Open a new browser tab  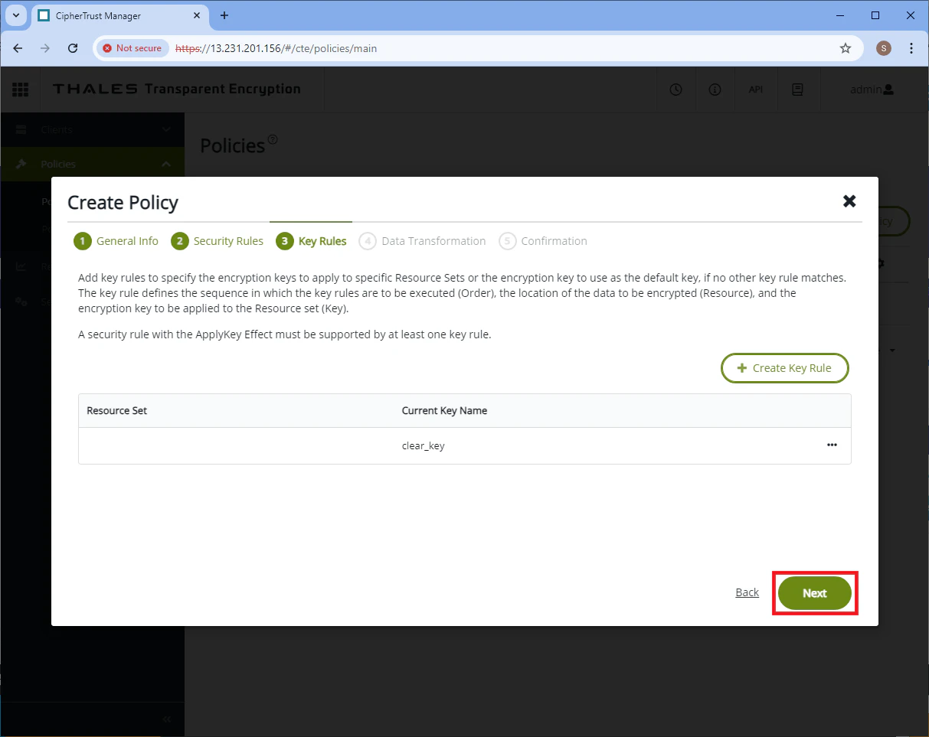point(224,15)
